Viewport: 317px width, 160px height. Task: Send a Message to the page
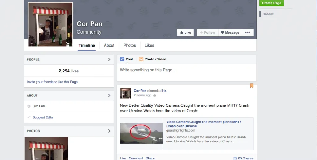230,32
